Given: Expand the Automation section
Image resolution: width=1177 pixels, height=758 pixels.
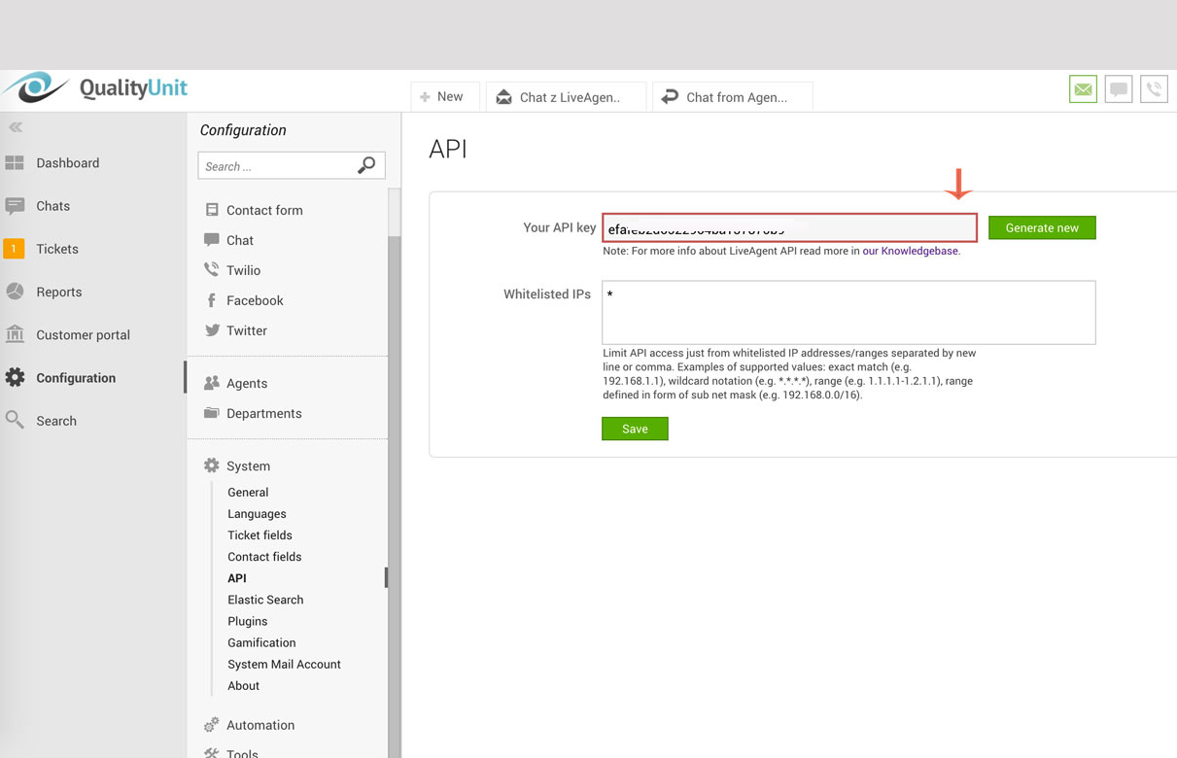Looking at the screenshot, I should point(260,725).
